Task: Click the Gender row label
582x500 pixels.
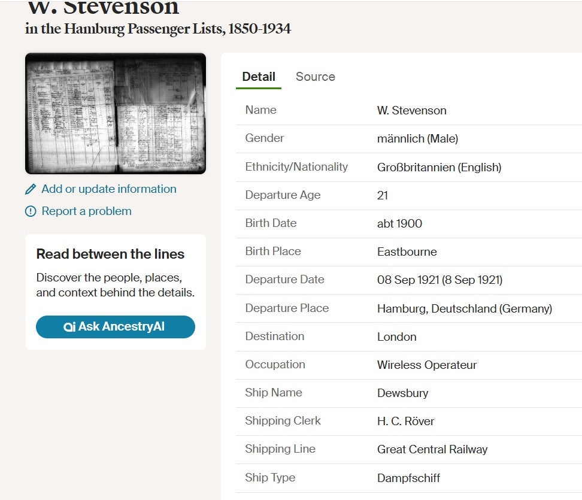Action: 264,138
